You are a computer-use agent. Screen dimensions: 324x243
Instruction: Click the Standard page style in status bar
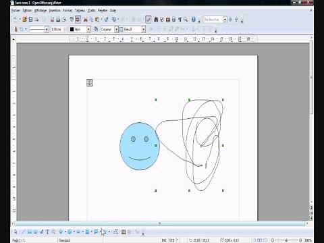(x=65, y=240)
